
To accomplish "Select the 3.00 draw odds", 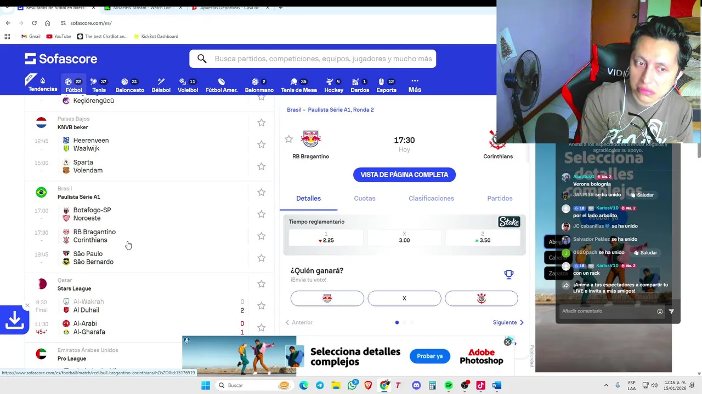I will tap(404, 237).
